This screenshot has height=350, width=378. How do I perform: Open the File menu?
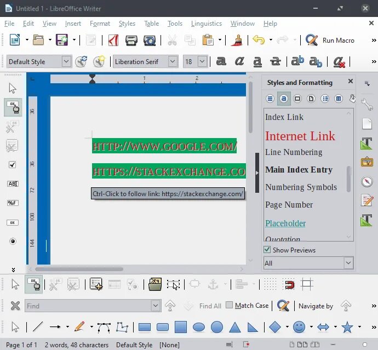click(9, 24)
